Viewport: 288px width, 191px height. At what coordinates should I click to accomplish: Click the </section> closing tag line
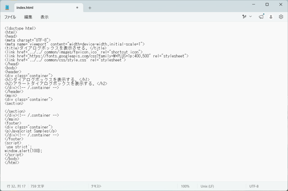pos(15,111)
